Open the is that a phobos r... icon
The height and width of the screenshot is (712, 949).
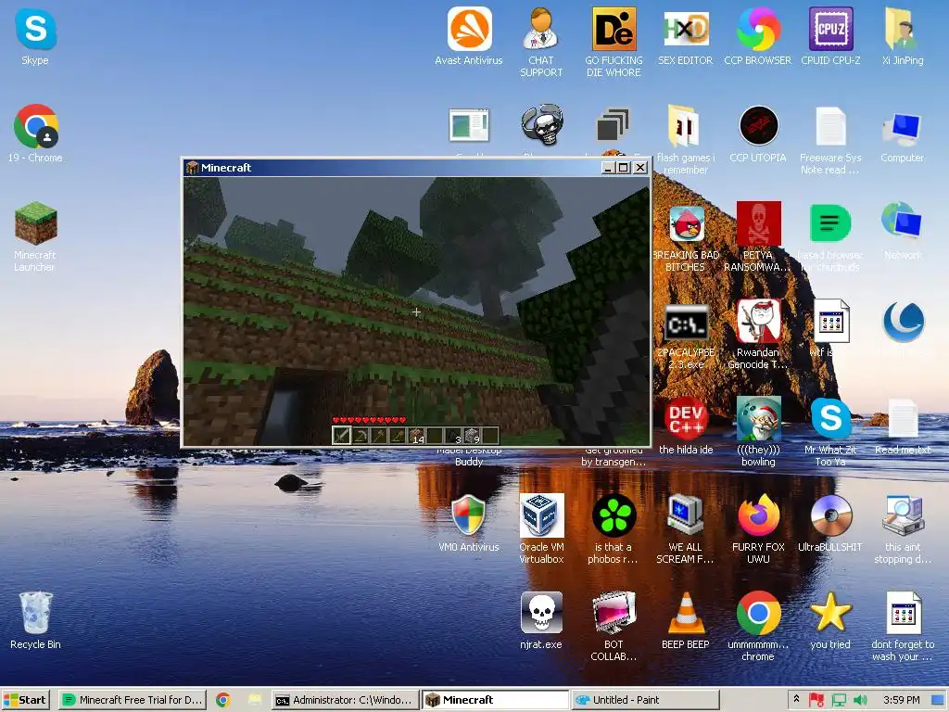(x=614, y=529)
